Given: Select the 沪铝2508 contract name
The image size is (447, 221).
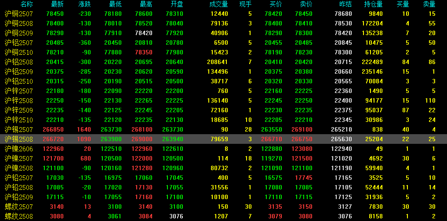Looking at the screenshot, I should [19, 62].
